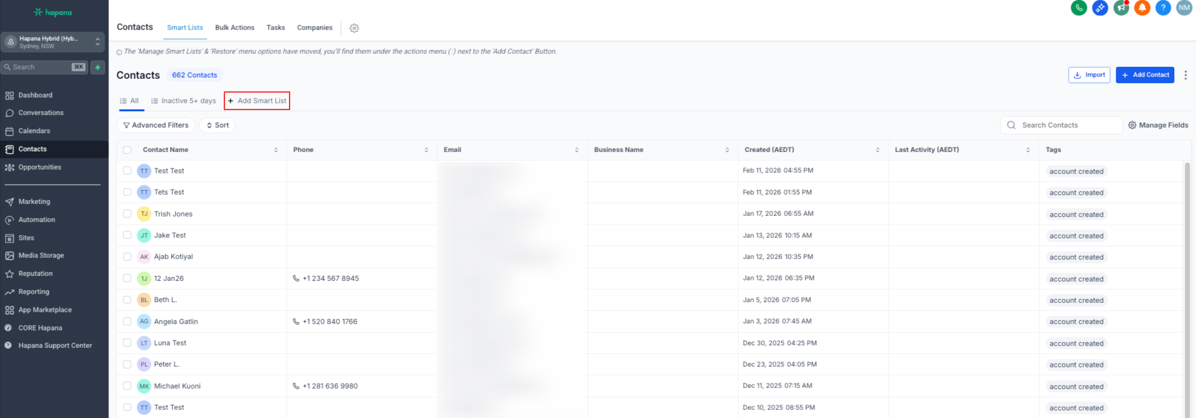Click the contacts settings gear icon
Viewport: 1196px width, 418px height.
coord(354,28)
